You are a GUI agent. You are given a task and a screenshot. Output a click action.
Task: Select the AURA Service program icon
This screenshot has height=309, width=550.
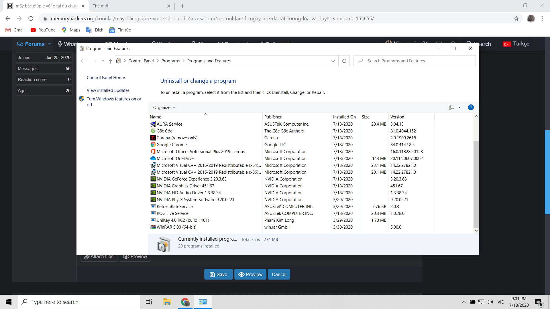click(x=153, y=124)
